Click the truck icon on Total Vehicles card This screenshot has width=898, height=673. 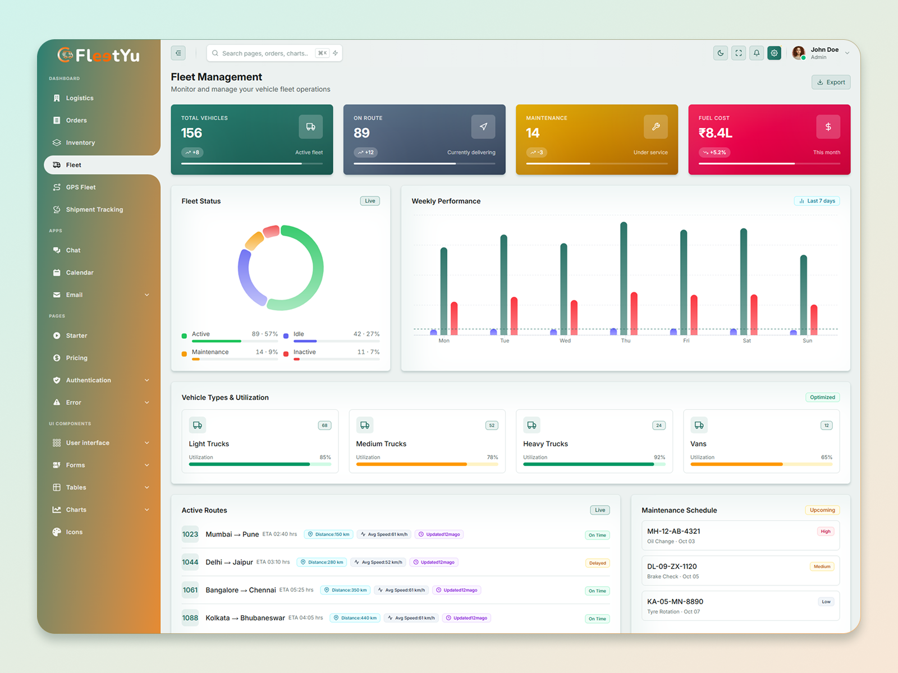coord(310,127)
